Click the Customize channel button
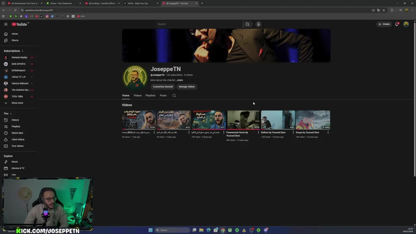416x234 pixels. [x=163, y=87]
